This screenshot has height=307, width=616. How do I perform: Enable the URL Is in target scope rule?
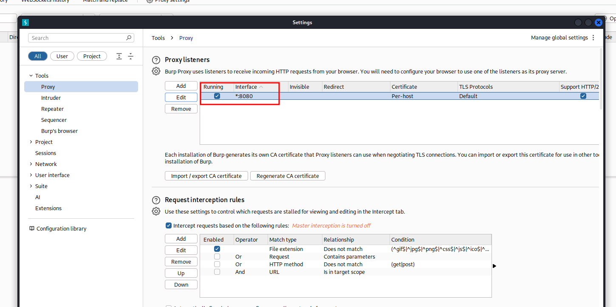tap(217, 272)
